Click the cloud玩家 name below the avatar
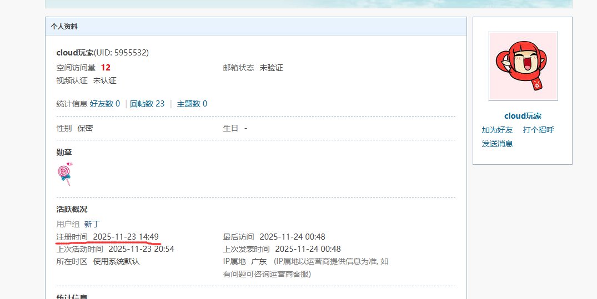 pos(523,116)
